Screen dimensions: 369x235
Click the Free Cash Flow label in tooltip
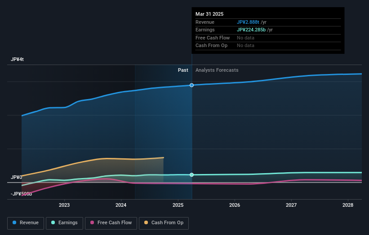[213, 38]
